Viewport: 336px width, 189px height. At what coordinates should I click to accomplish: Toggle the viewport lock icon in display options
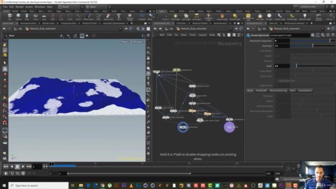click(x=148, y=58)
